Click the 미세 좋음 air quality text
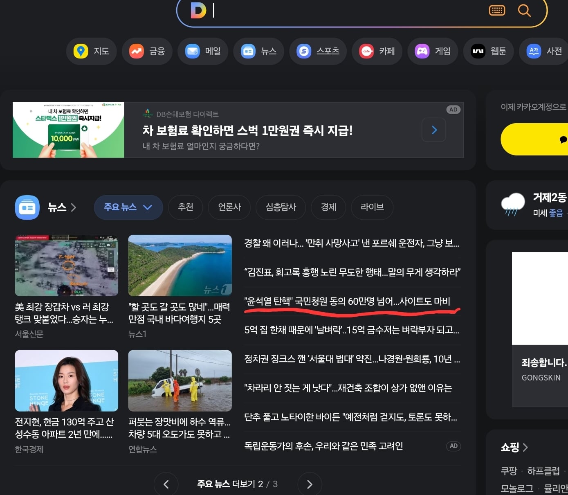The height and width of the screenshot is (495, 568). pyautogui.click(x=548, y=213)
